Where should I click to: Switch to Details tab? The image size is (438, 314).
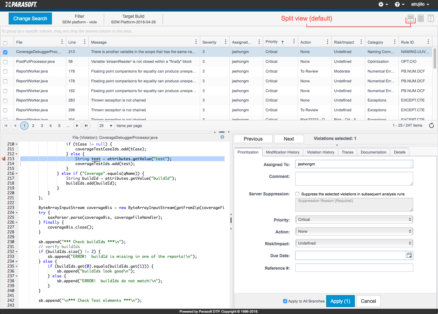(400, 152)
